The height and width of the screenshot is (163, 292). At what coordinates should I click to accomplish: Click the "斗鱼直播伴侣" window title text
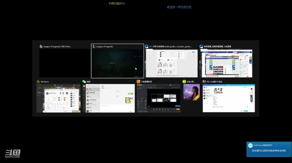click(146, 81)
